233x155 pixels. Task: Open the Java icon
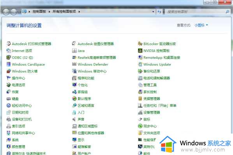[x=74, y=51]
